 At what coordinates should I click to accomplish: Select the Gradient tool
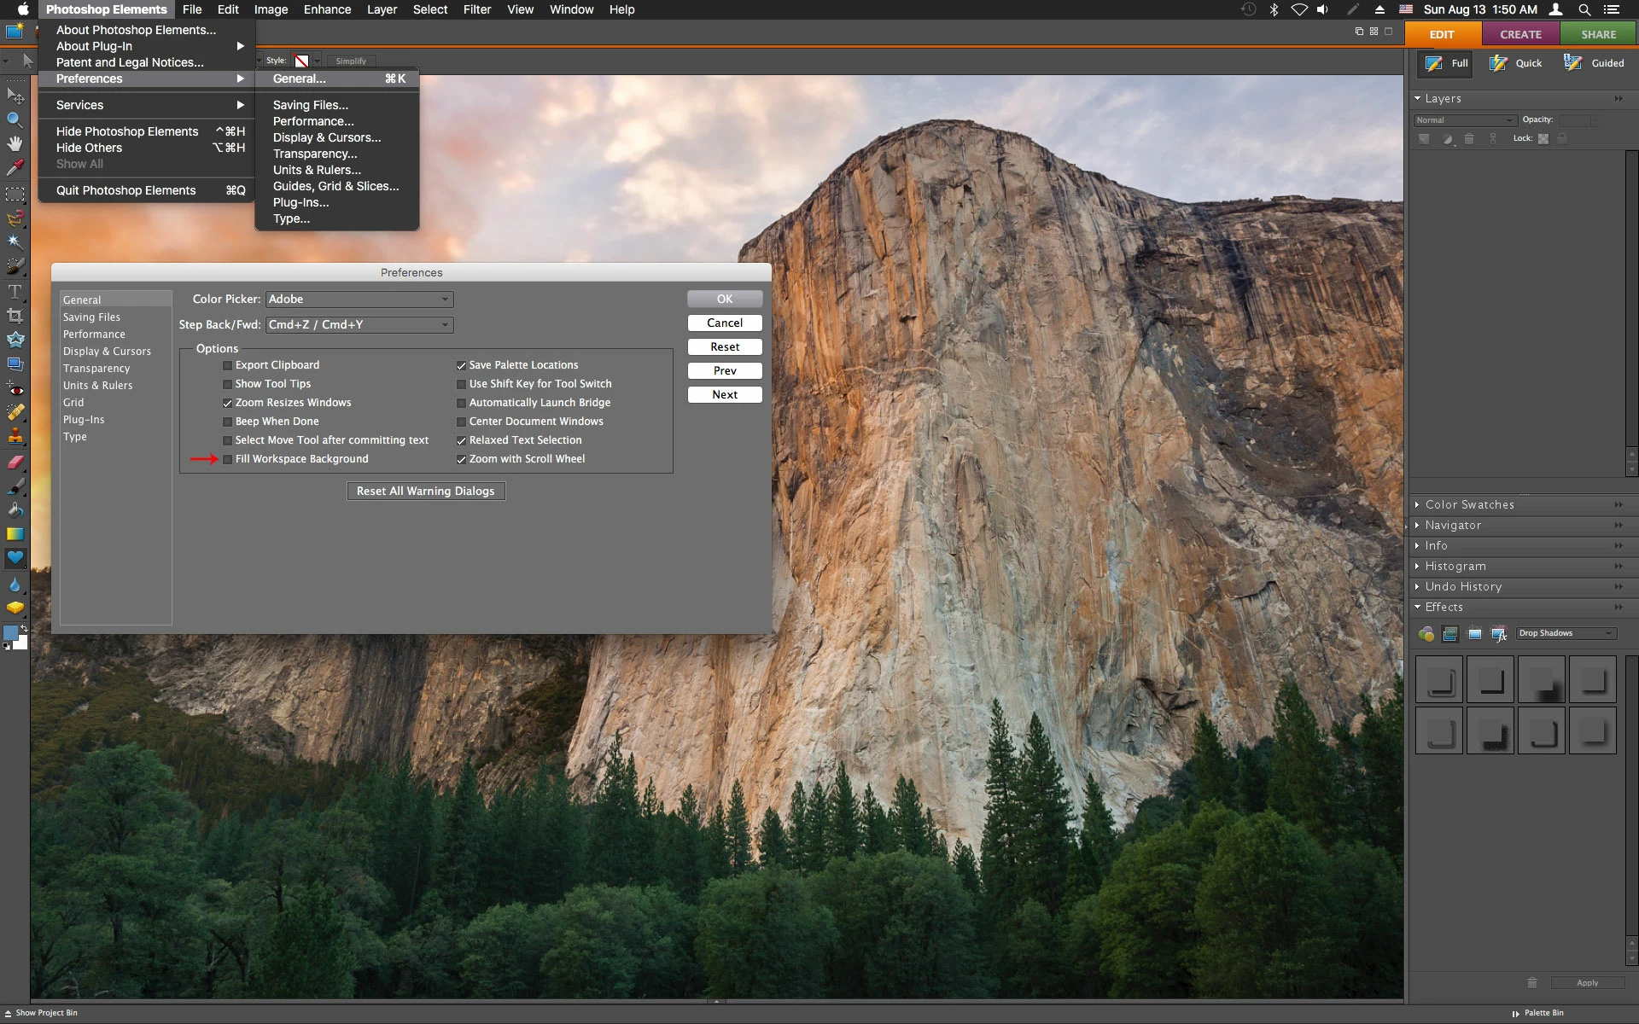pyautogui.click(x=15, y=534)
